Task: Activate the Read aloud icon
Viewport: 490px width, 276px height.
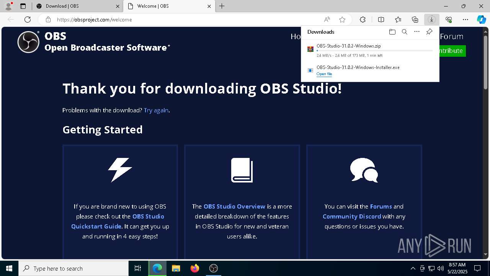Action: tap(327, 20)
